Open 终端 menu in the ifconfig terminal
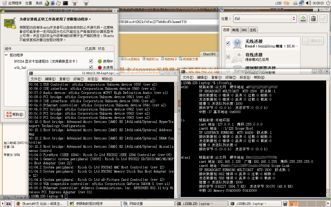 (231, 77)
